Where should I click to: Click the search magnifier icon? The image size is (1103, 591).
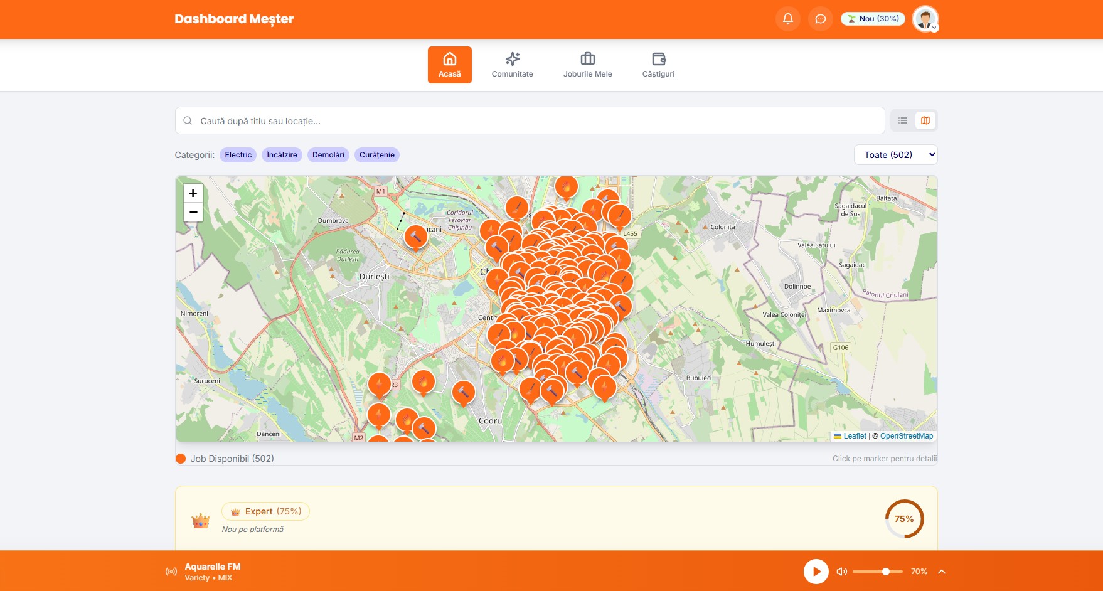188,120
